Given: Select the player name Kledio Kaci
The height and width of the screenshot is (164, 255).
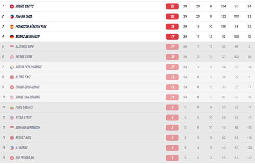Looking at the screenshot, I should [x=23, y=77].
